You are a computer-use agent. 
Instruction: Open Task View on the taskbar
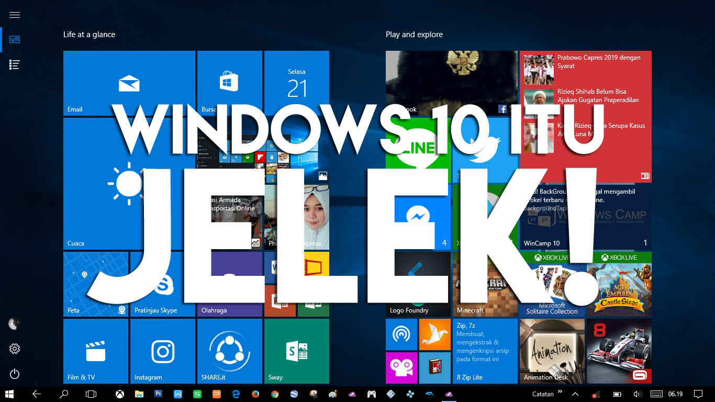point(91,394)
